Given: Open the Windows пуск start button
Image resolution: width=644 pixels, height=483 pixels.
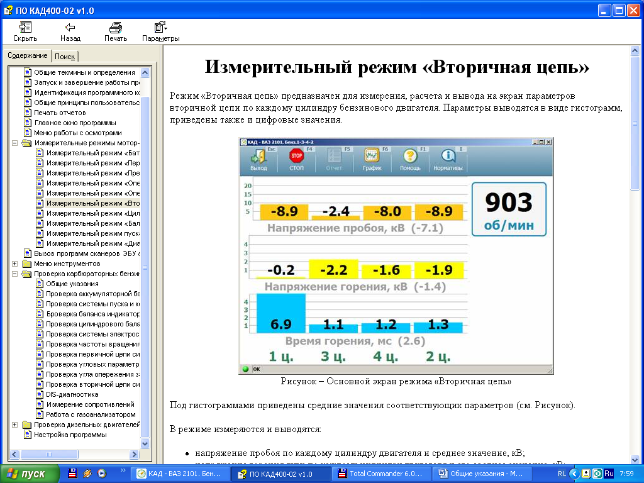Looking at the screenshot, I should click(x=30, y=474).
